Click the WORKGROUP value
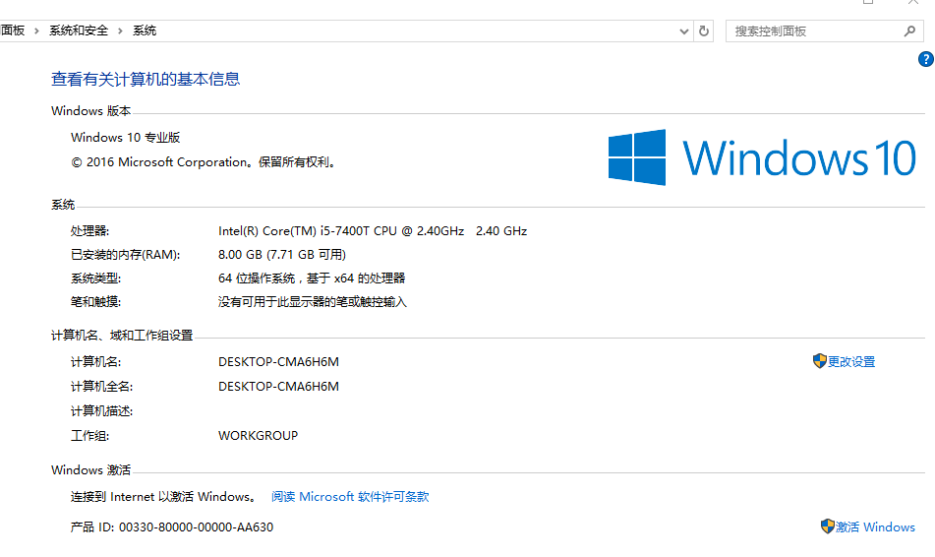The height and width of the screenshot is (557, 935). coord(259,436)
